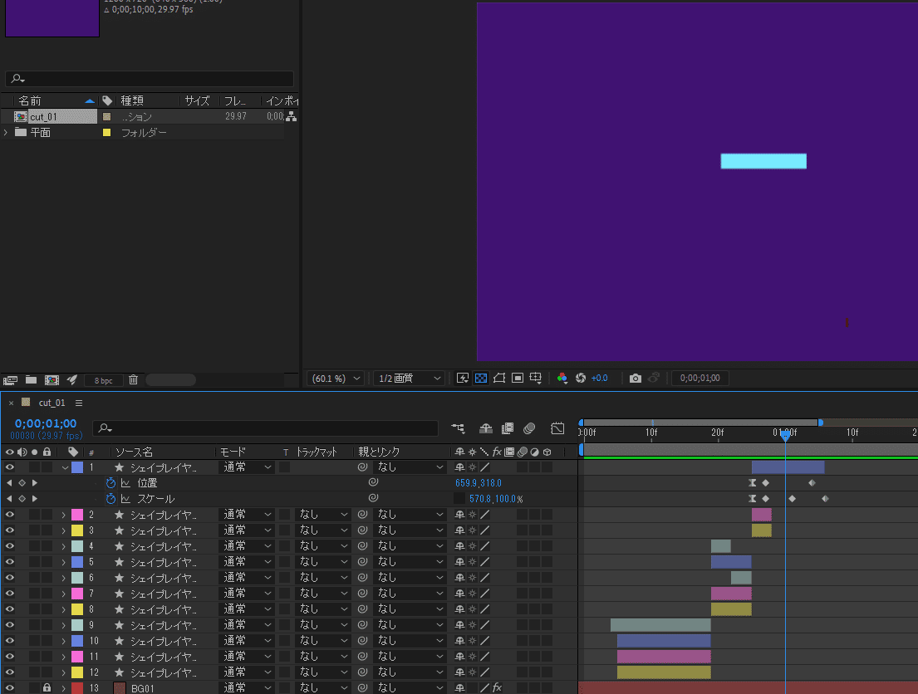The width and height of the screenshot is (918, 694).
Task: Click layer 3 yellow label color swatch
Action: click(x=77, y=530)
